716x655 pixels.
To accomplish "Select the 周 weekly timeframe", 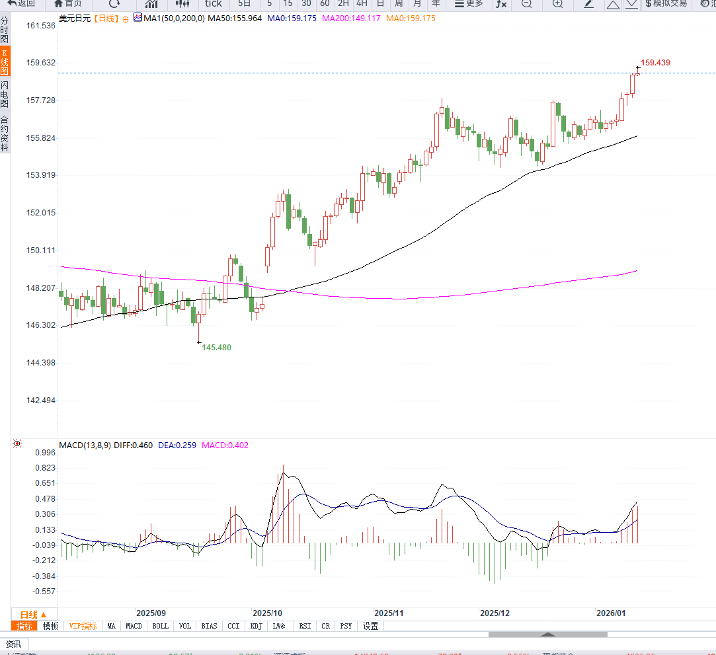I will (x=399, y=4).
